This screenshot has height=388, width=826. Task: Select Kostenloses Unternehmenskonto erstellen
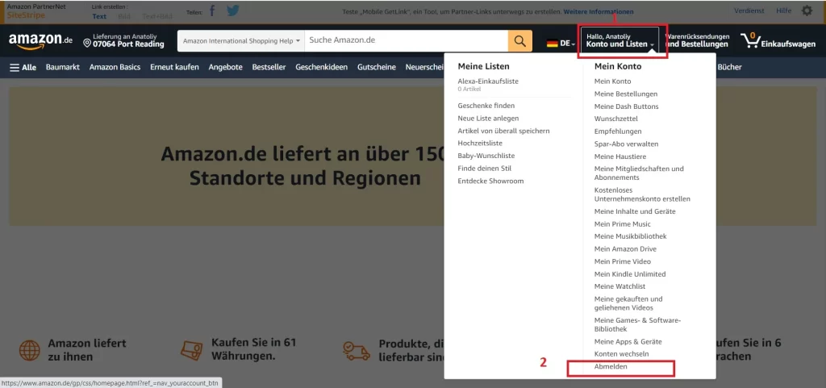coord(642,194)
